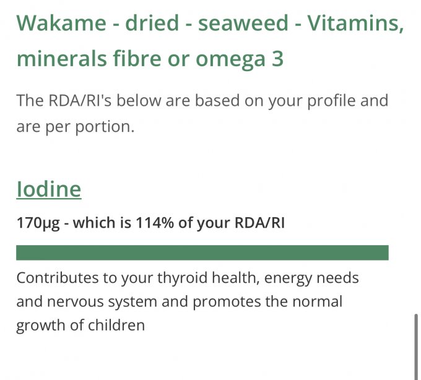Click the right end of the green bar
Screen dimensions: 421x380
[x=383, y=253]
